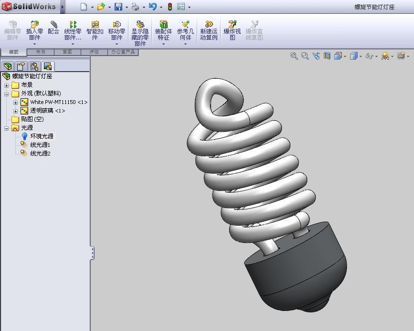The height and width of the screenshot is (331, 414).
Task: Open Hide/Show Items dropdown arrow
Action: (x=376, y=56)
